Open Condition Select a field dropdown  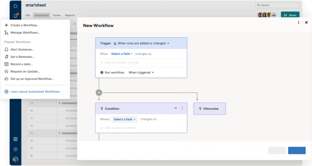point(125,119)
